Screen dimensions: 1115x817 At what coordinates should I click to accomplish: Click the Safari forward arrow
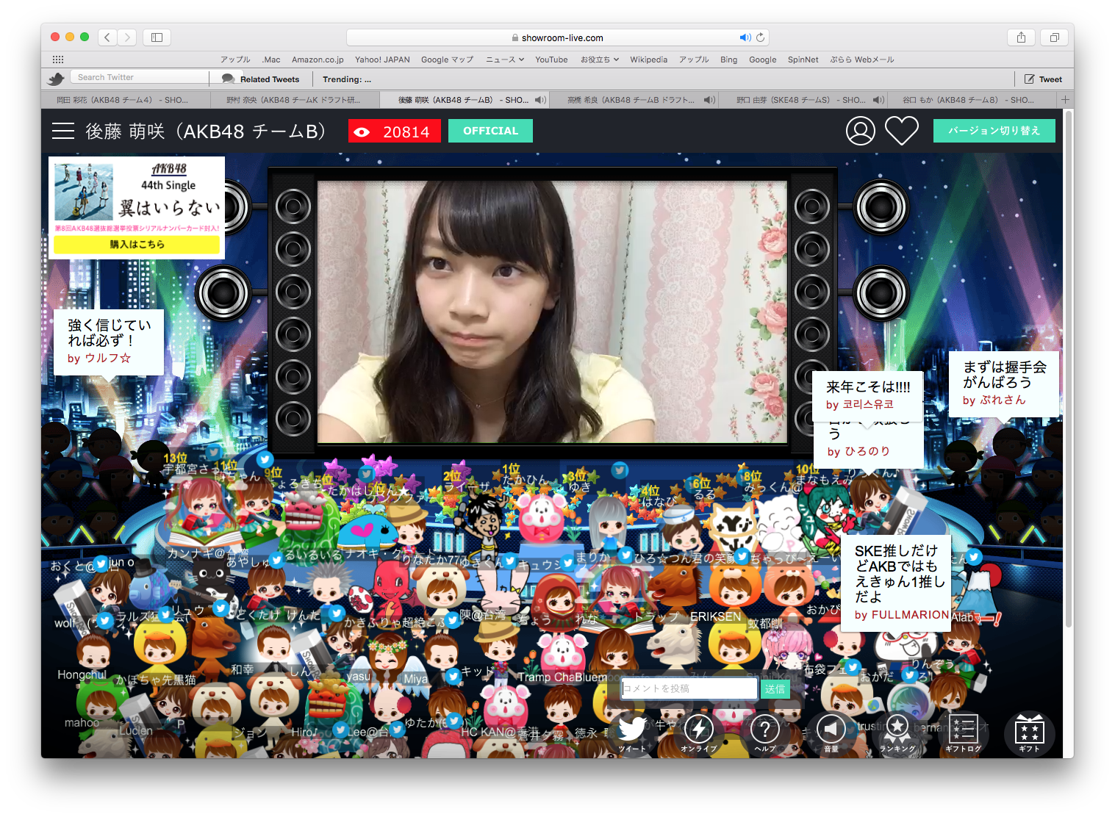(127, 37)
